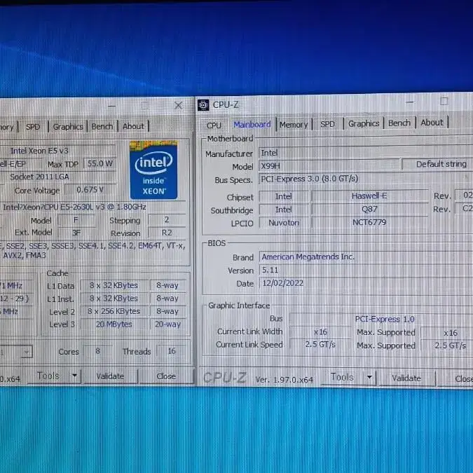Expand Tools dropdown arrow in right window
The image size is (473, 473).
pyautogui.click(x=369, y=377)
